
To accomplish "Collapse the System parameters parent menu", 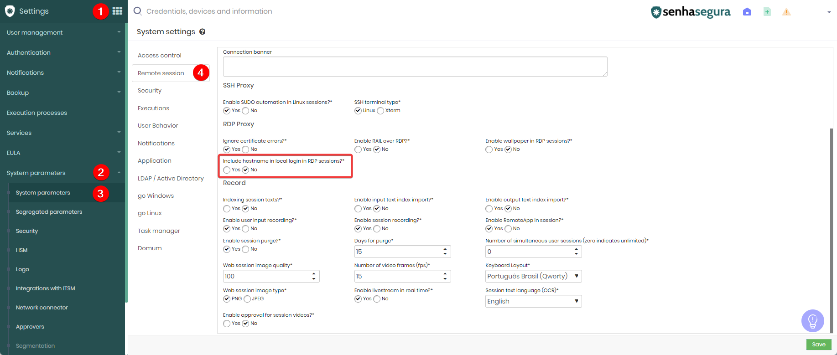I will 62,173.
